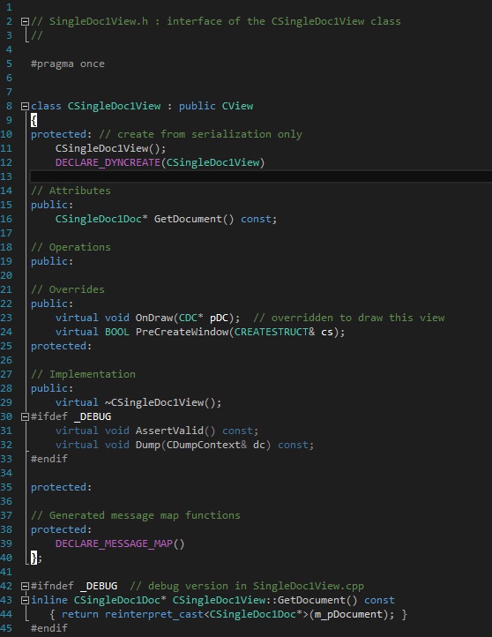Place cursor on '#pragma once' line
Screen dimensions: 492x637
(68, 64)
